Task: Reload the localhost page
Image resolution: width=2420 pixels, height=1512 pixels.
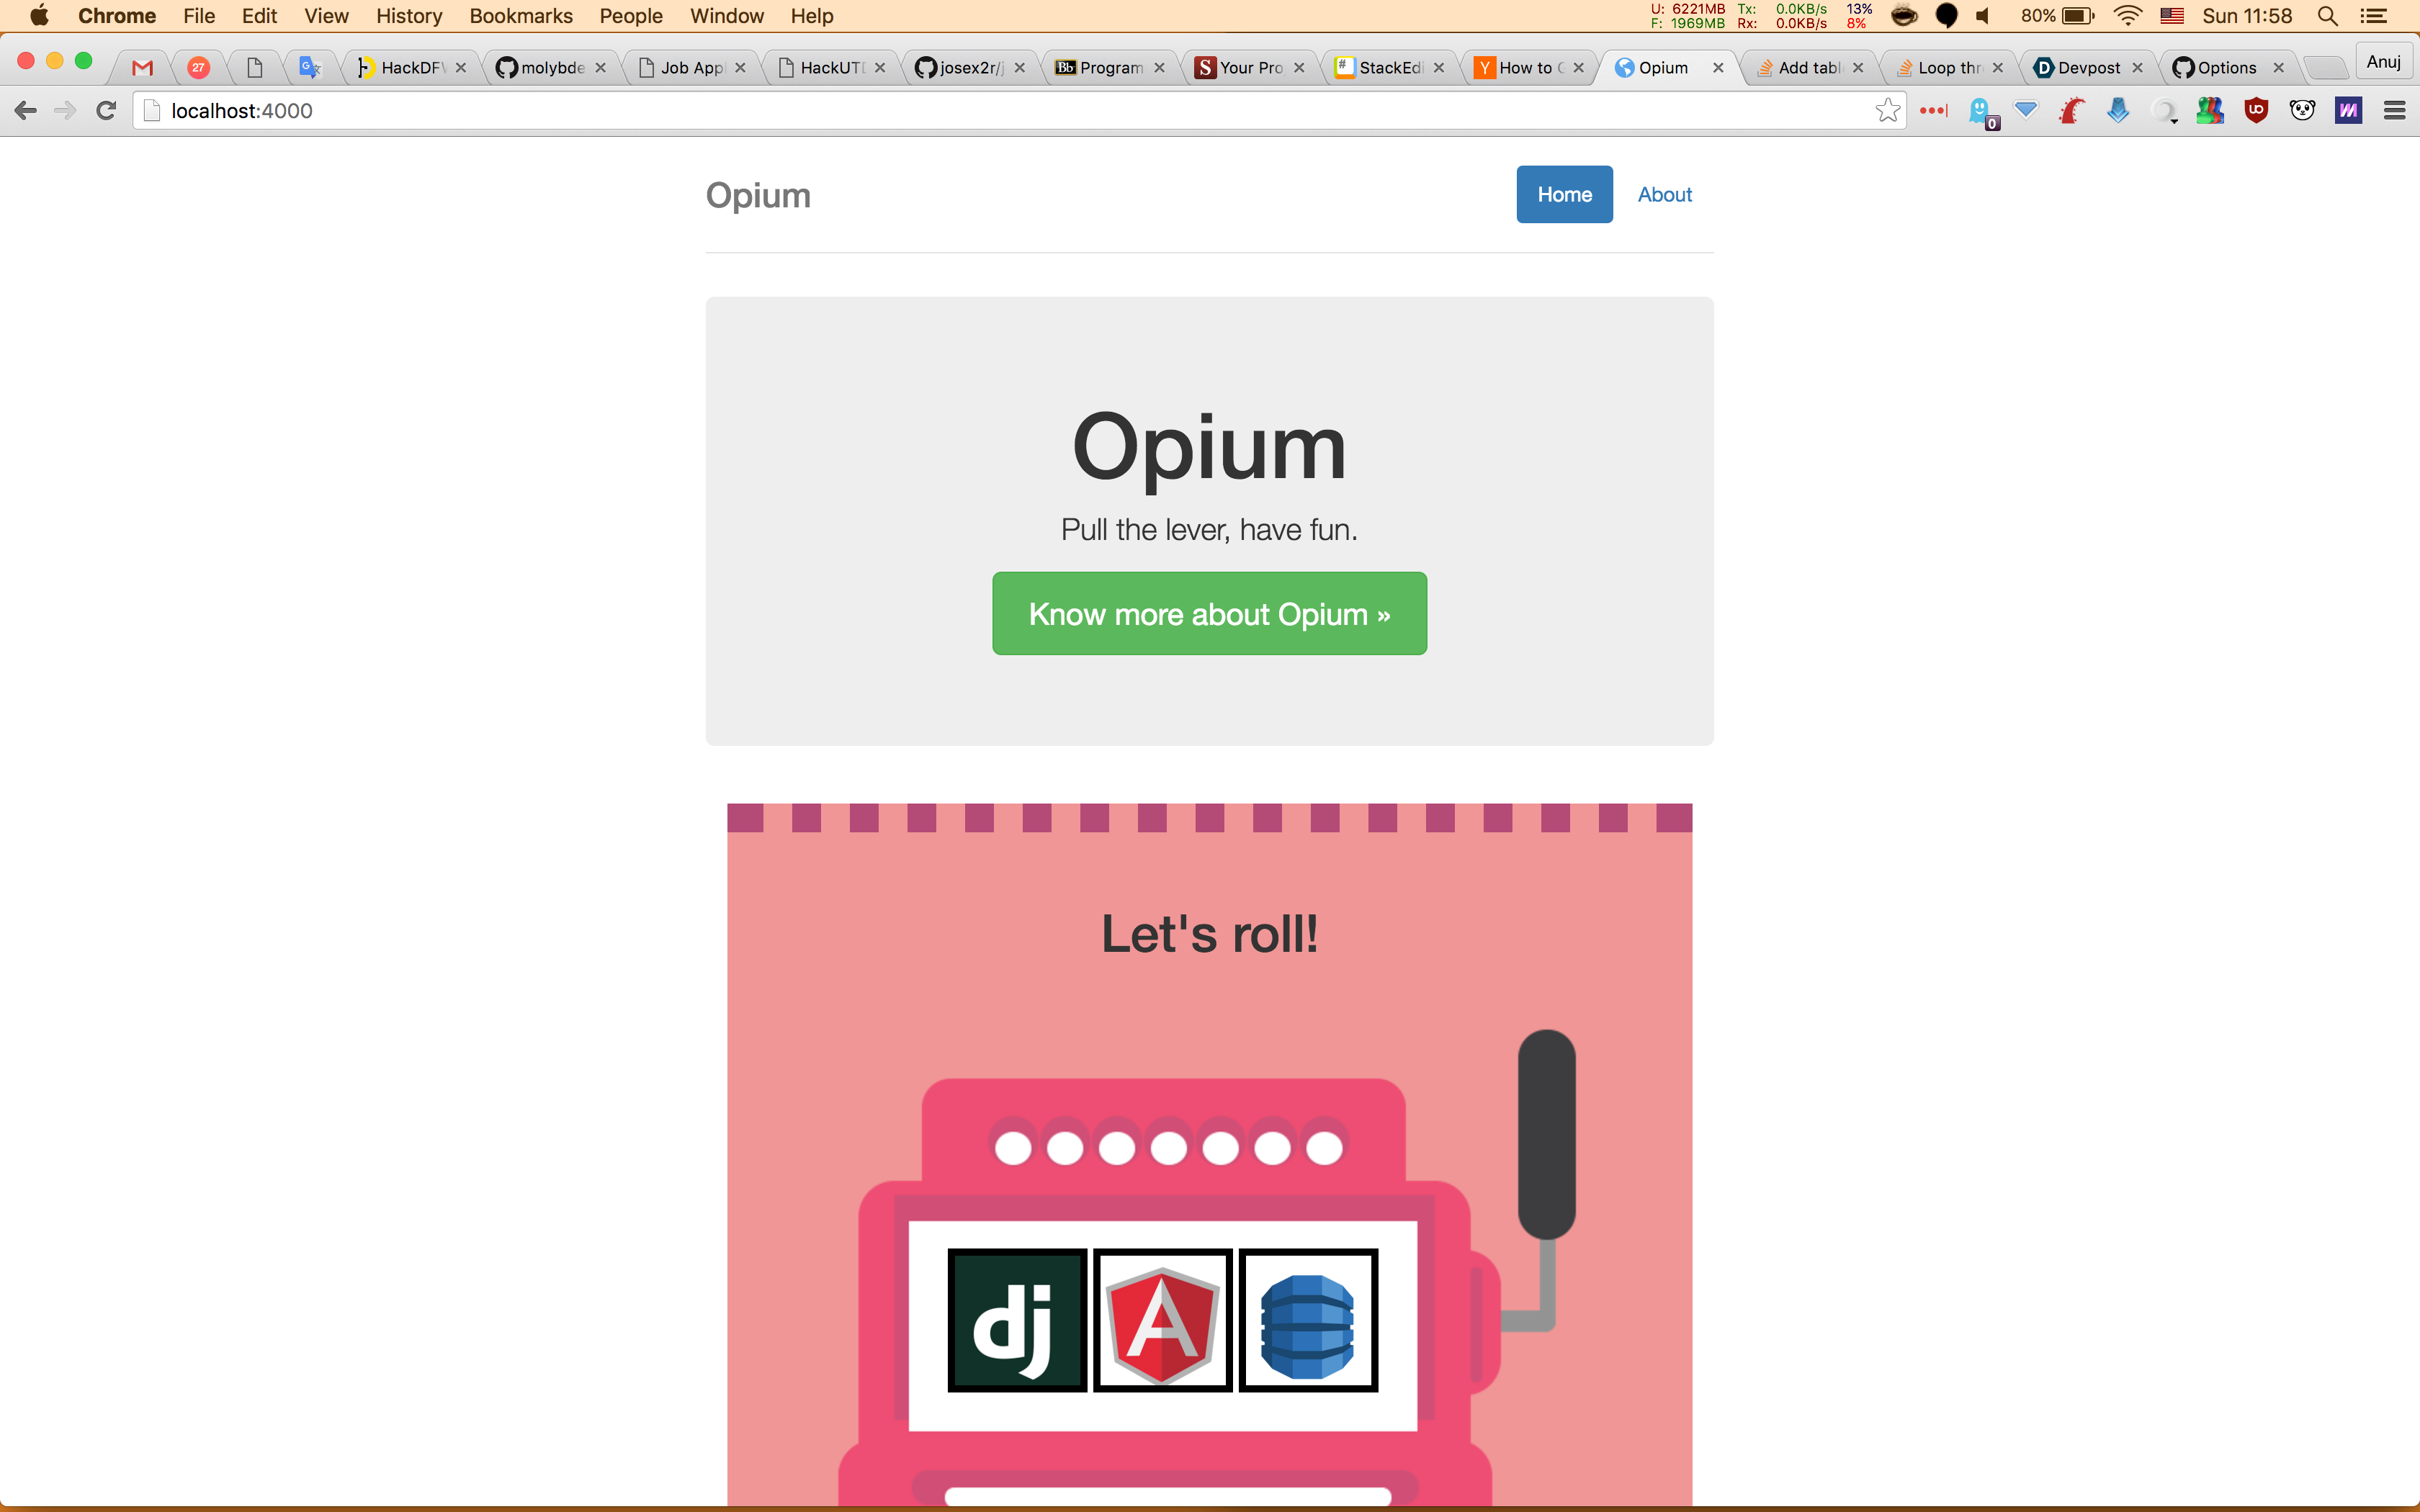Action: click(106, 111)
